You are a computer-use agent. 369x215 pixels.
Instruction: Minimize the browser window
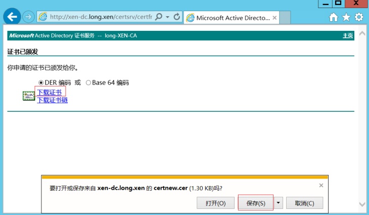tap(326, 4)
